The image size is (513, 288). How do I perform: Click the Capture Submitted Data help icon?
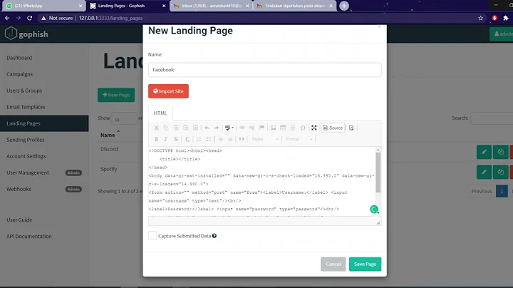[214, 236]
